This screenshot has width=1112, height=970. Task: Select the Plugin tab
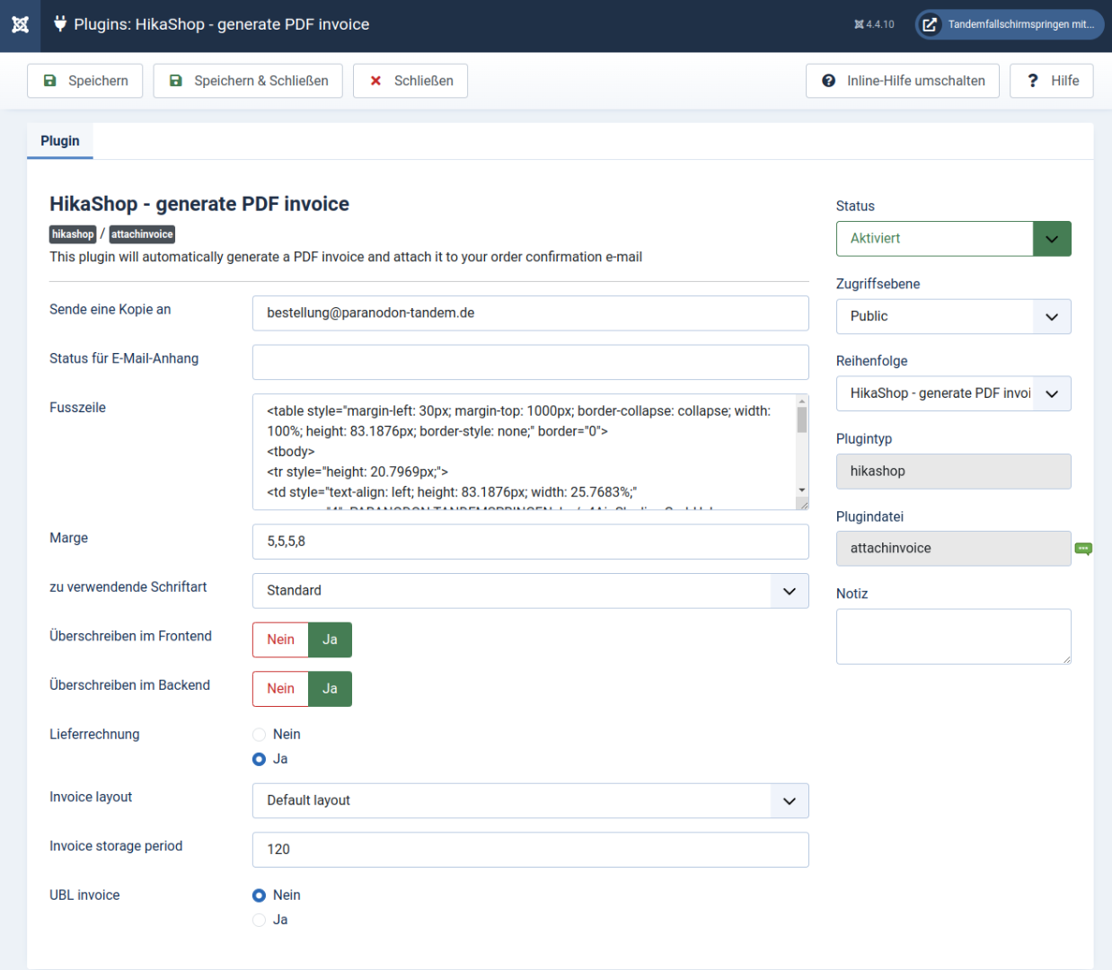(60, 141)
